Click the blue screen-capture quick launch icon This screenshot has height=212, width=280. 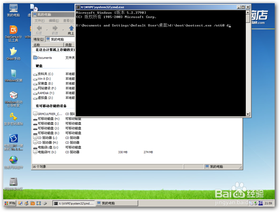point(39,203)
